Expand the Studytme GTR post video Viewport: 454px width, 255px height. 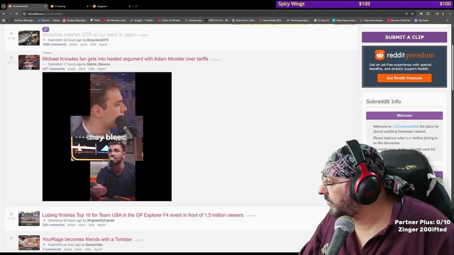click(44, 40)
